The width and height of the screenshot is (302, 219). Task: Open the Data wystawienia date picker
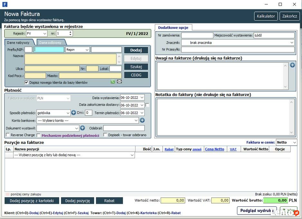[x=142, y=98]
